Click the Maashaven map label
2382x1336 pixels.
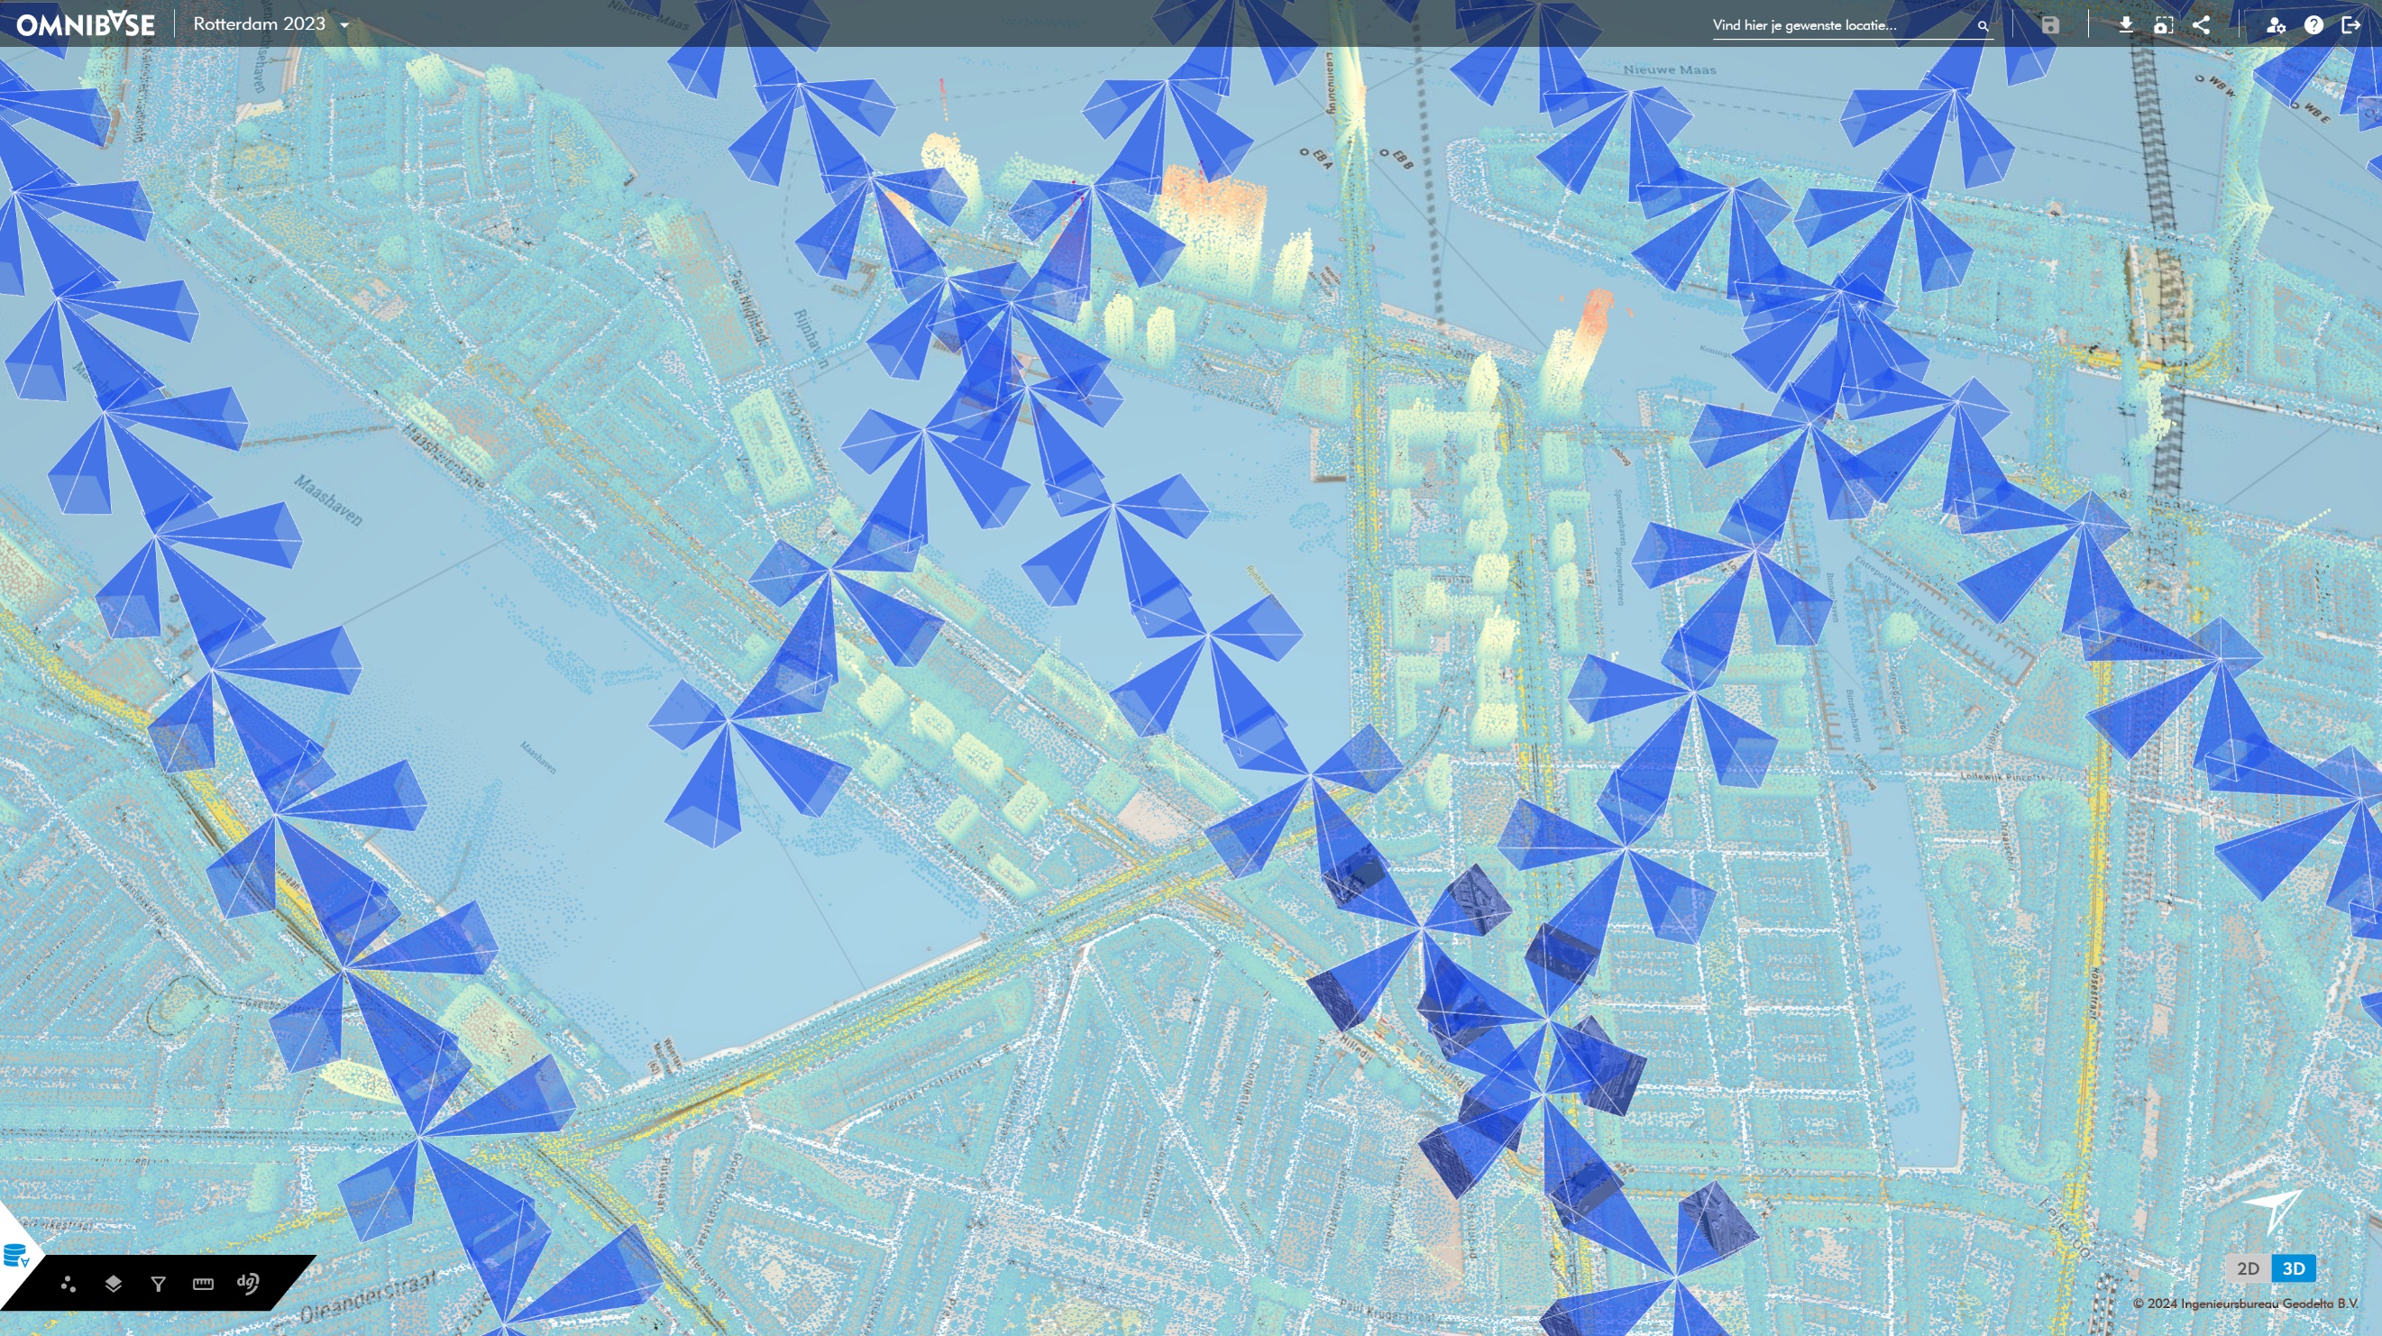pos(328,500)
